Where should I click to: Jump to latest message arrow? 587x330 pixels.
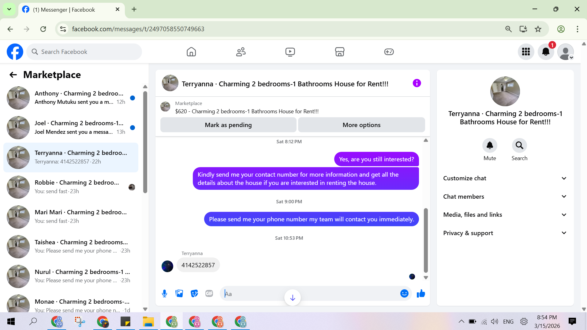point(293,298)
